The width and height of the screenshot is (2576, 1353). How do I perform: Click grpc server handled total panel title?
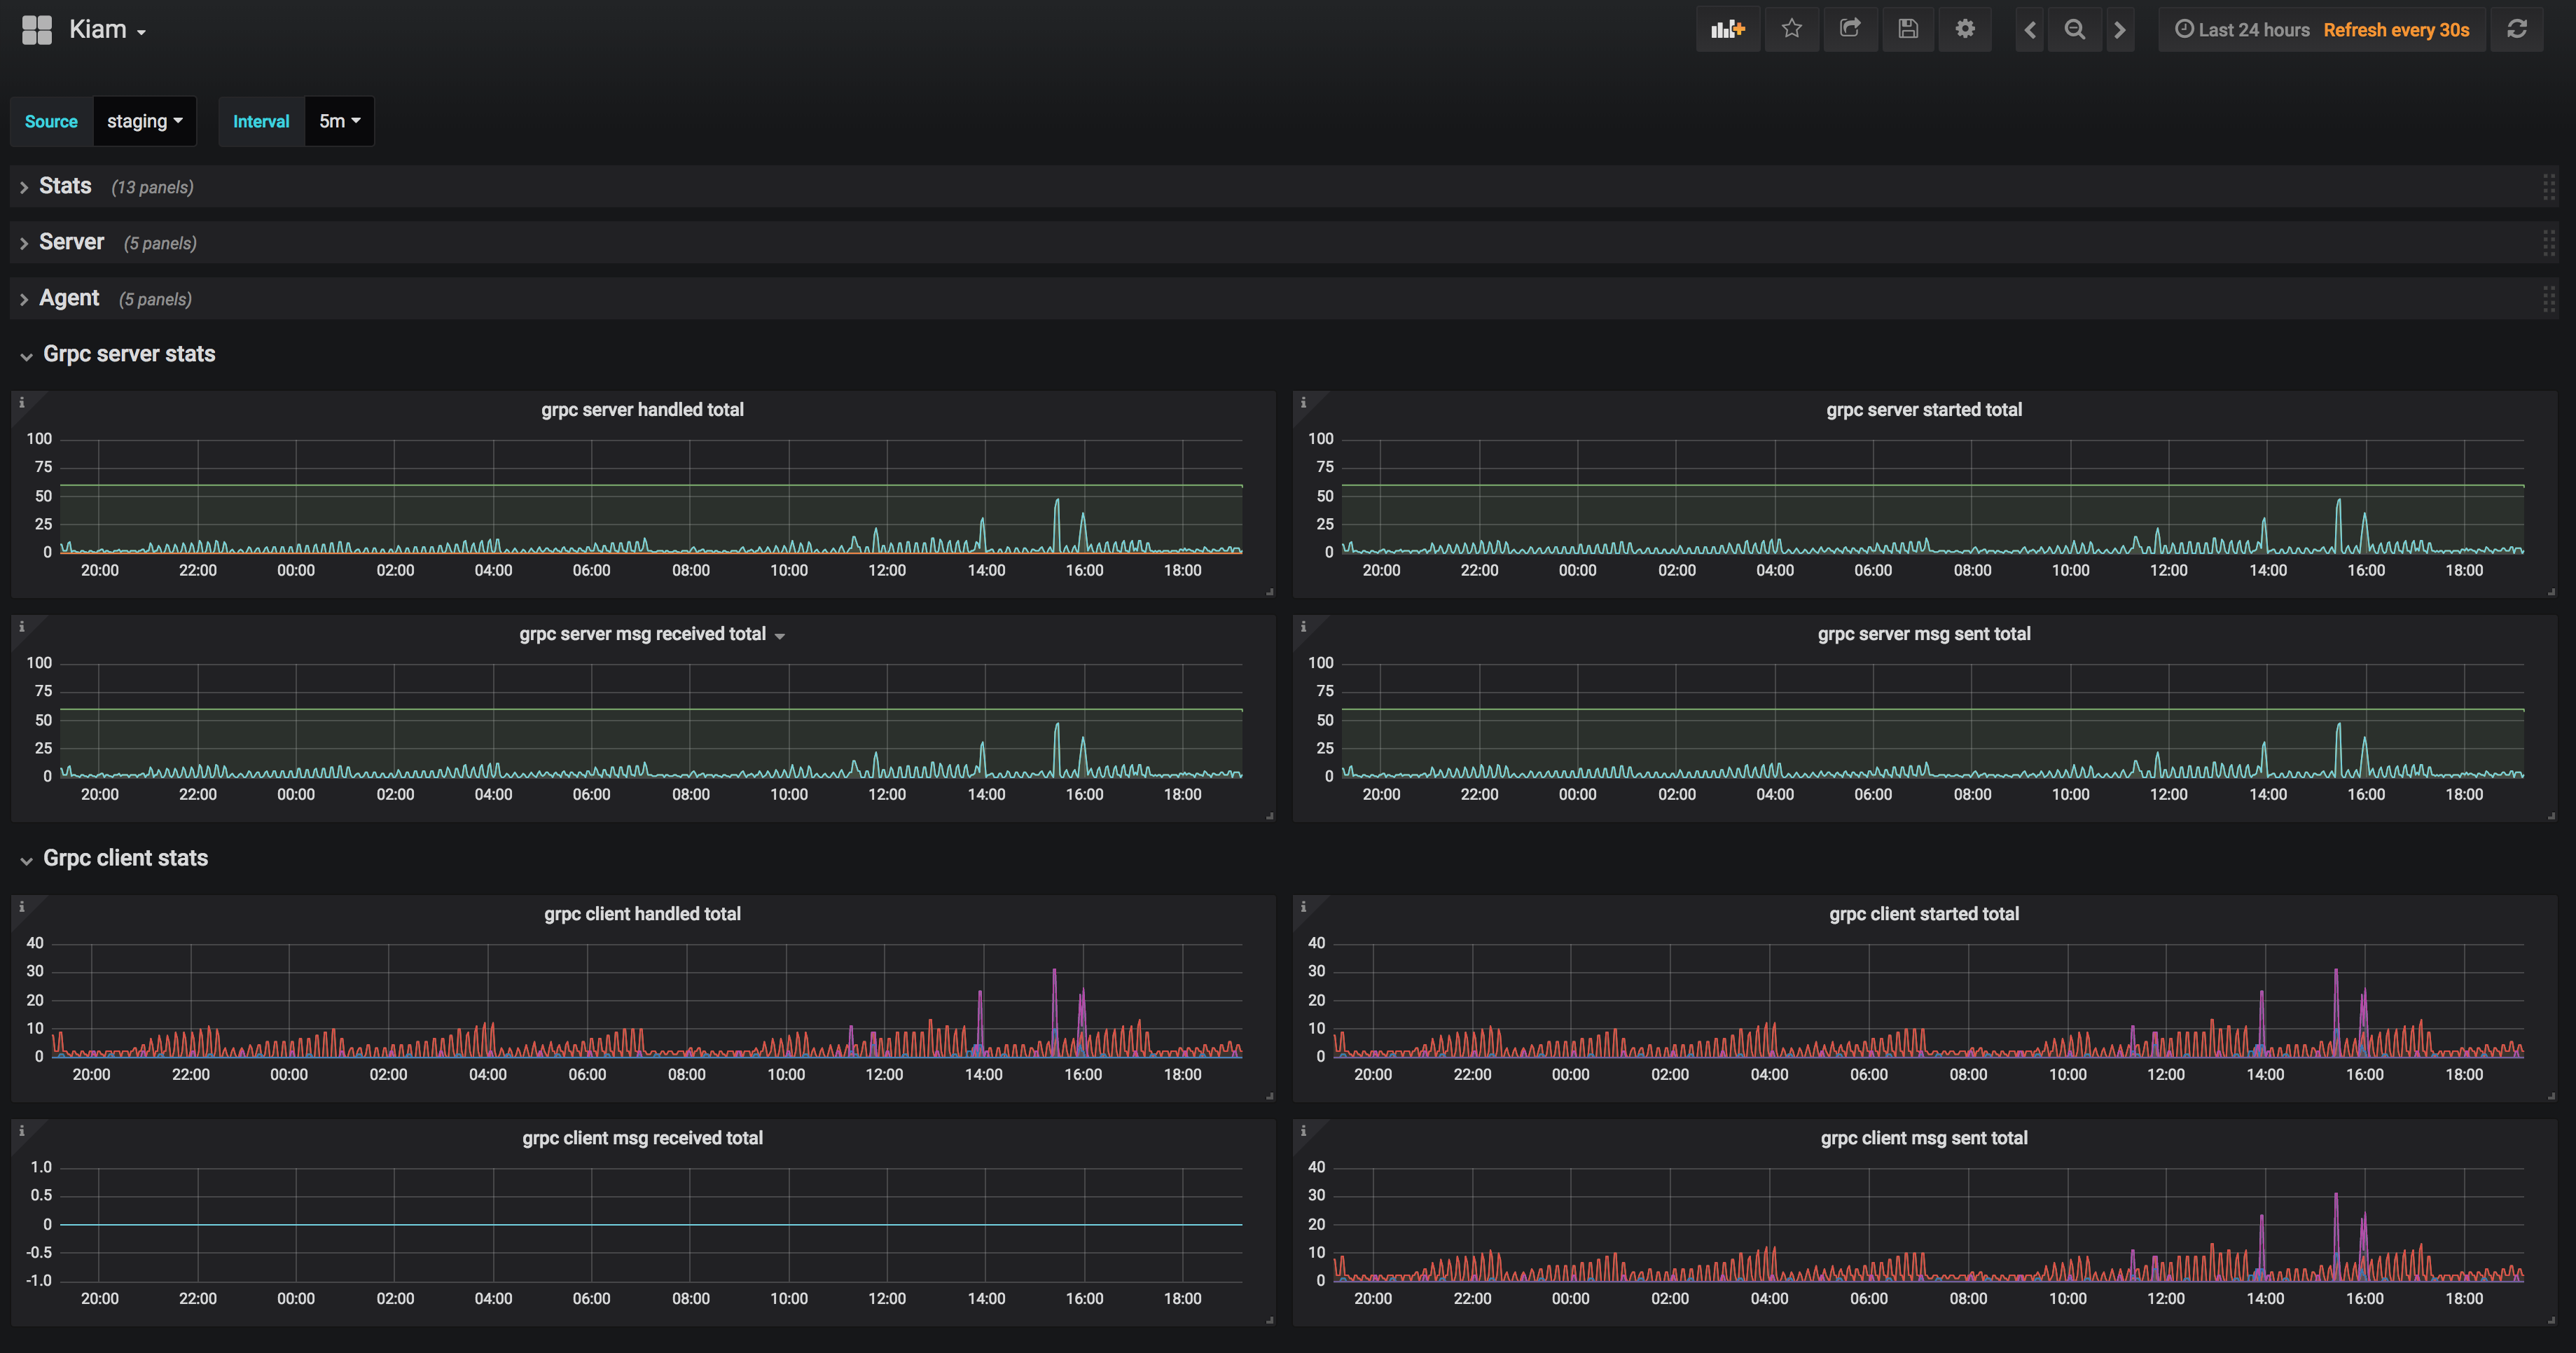pyautogui.click(x=642, y=409)
